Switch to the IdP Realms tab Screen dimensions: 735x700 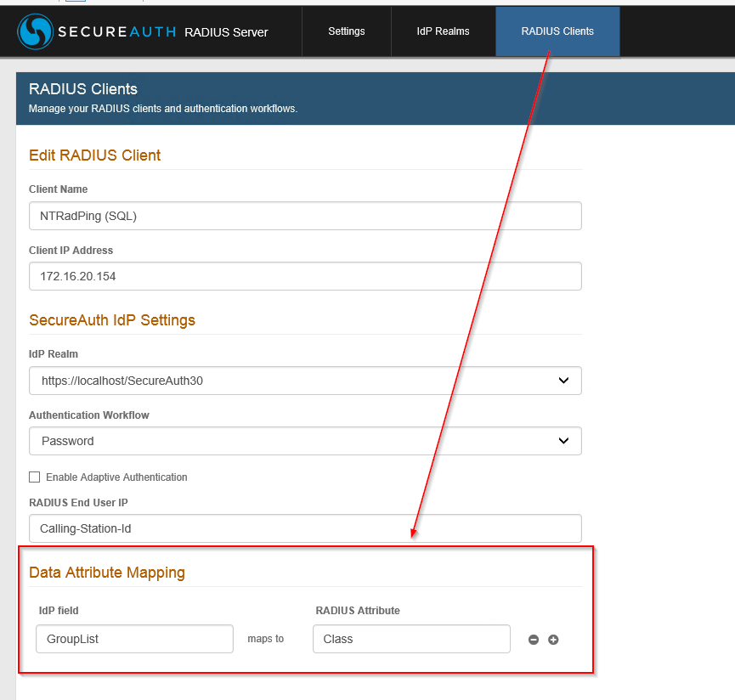click(x=443, y=31)
